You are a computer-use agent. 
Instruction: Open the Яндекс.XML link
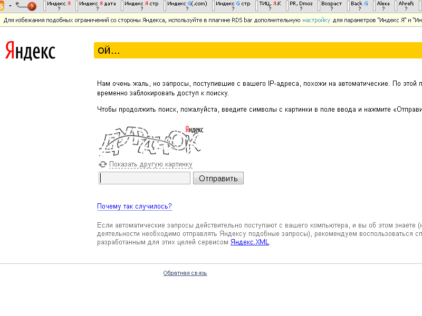pos(250,242)
